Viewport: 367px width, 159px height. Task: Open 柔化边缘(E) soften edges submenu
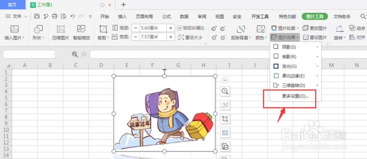pos(295,76)
